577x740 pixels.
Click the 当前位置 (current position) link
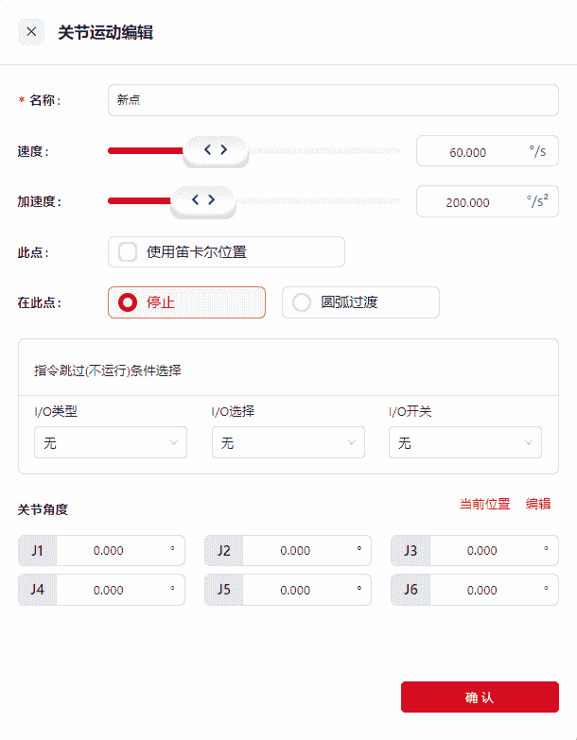(484, 504)
